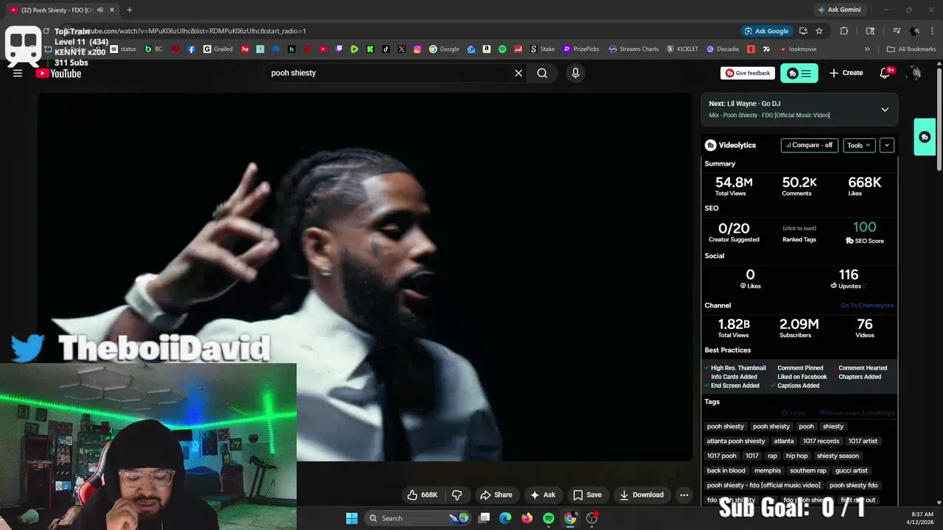The image size is (943, 530).
Task: Open the Tools dropdown in Videolytics
Action: [859, 145]
